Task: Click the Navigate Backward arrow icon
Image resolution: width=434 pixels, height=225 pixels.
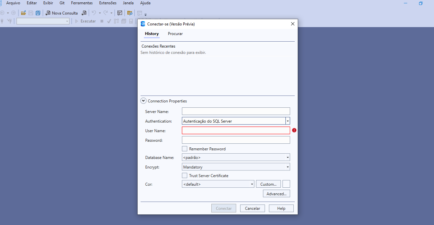Action: pyautogui.click(x=2, y=13)
